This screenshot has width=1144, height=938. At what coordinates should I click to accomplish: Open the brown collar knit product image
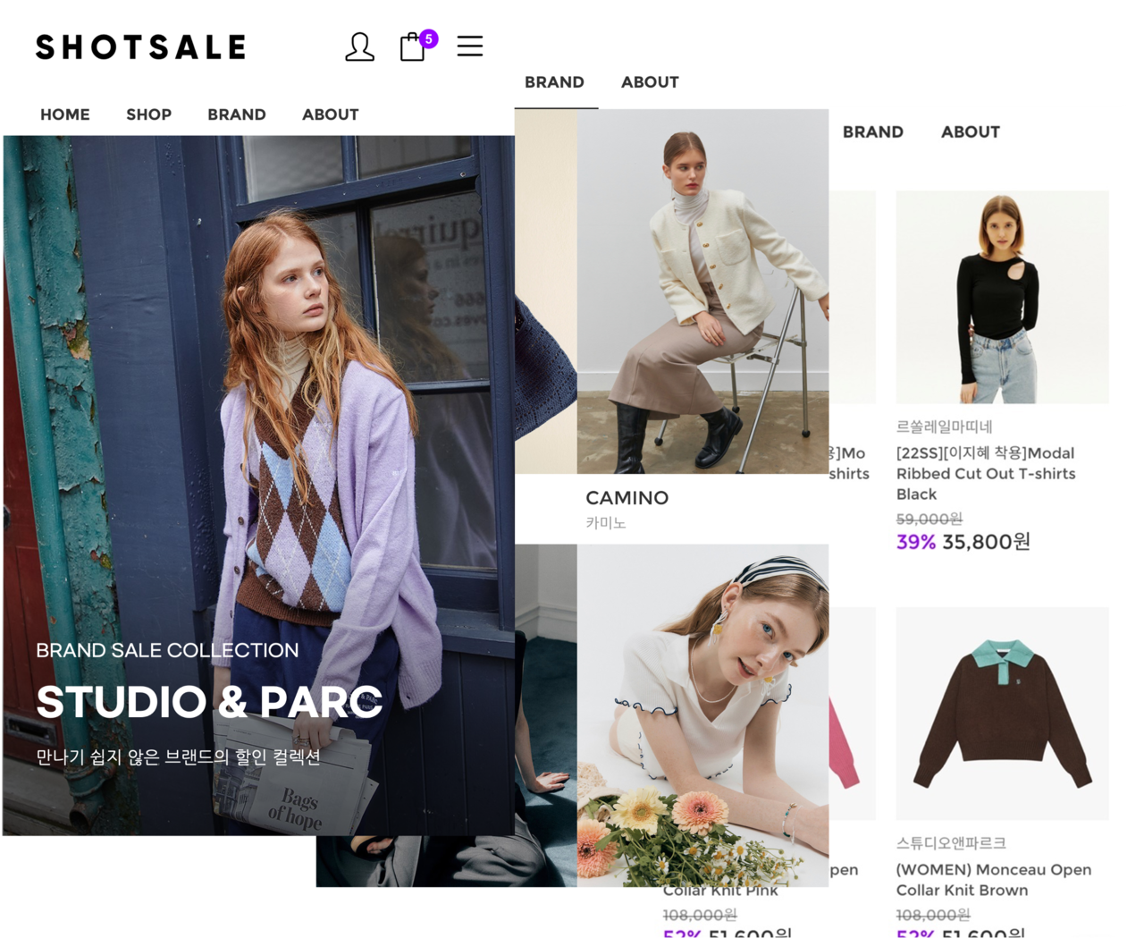(1002, 714)
